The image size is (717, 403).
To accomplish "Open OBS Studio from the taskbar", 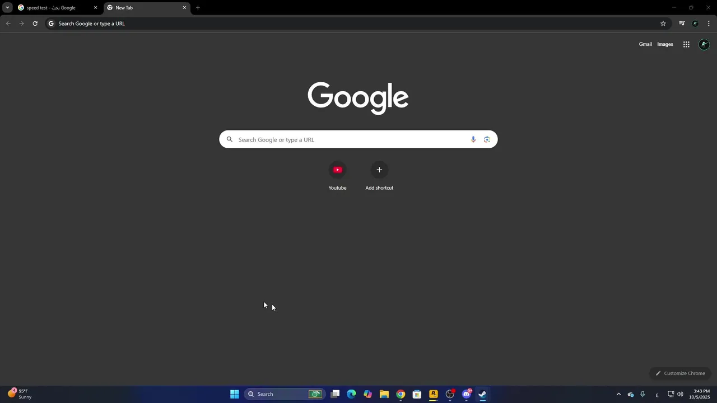I will (x=450, y=394).
